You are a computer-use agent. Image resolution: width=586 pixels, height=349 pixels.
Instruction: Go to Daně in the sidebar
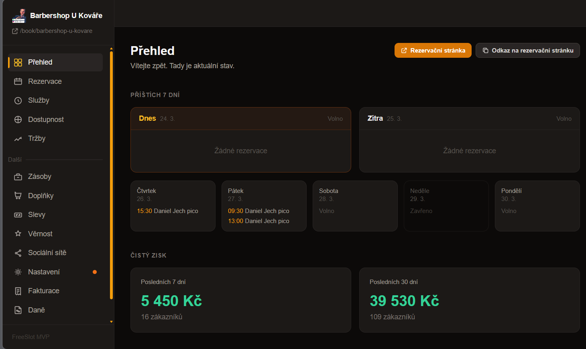[x=55, y=310]
